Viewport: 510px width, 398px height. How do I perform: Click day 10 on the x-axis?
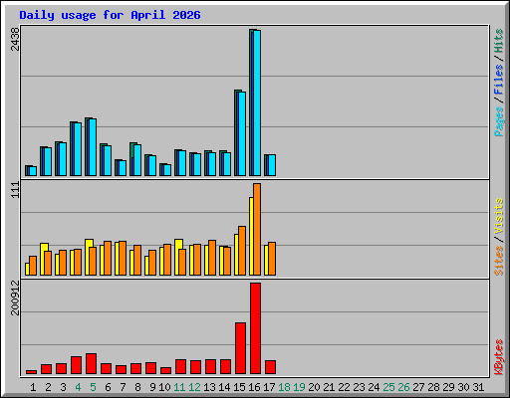164,387
